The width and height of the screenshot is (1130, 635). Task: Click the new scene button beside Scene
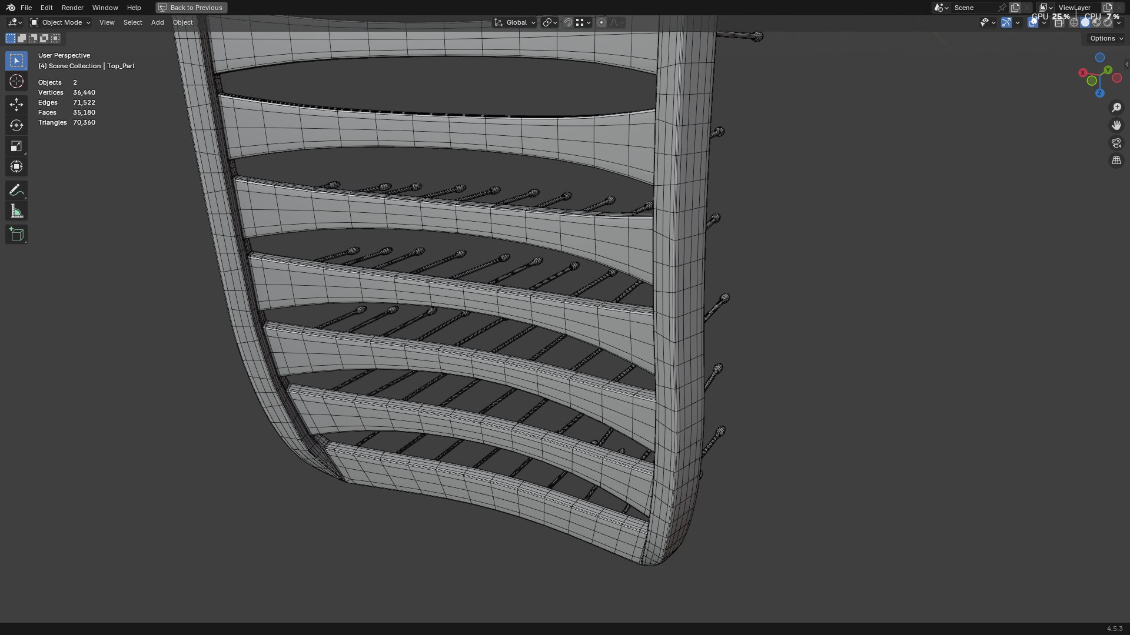pyautogui.click(x=1015, y=8)
